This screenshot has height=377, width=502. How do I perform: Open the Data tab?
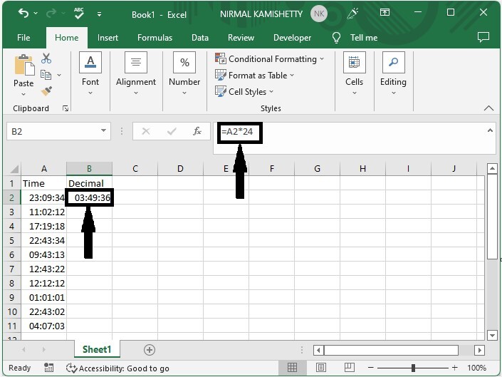point(200,38)
